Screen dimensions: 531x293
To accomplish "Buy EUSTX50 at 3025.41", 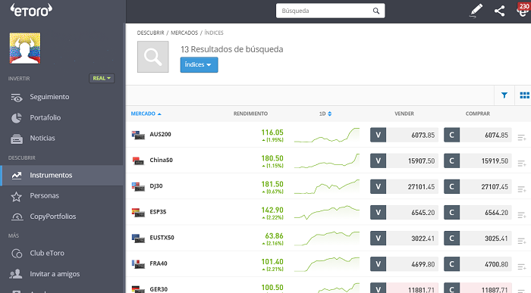I will 477,238.
